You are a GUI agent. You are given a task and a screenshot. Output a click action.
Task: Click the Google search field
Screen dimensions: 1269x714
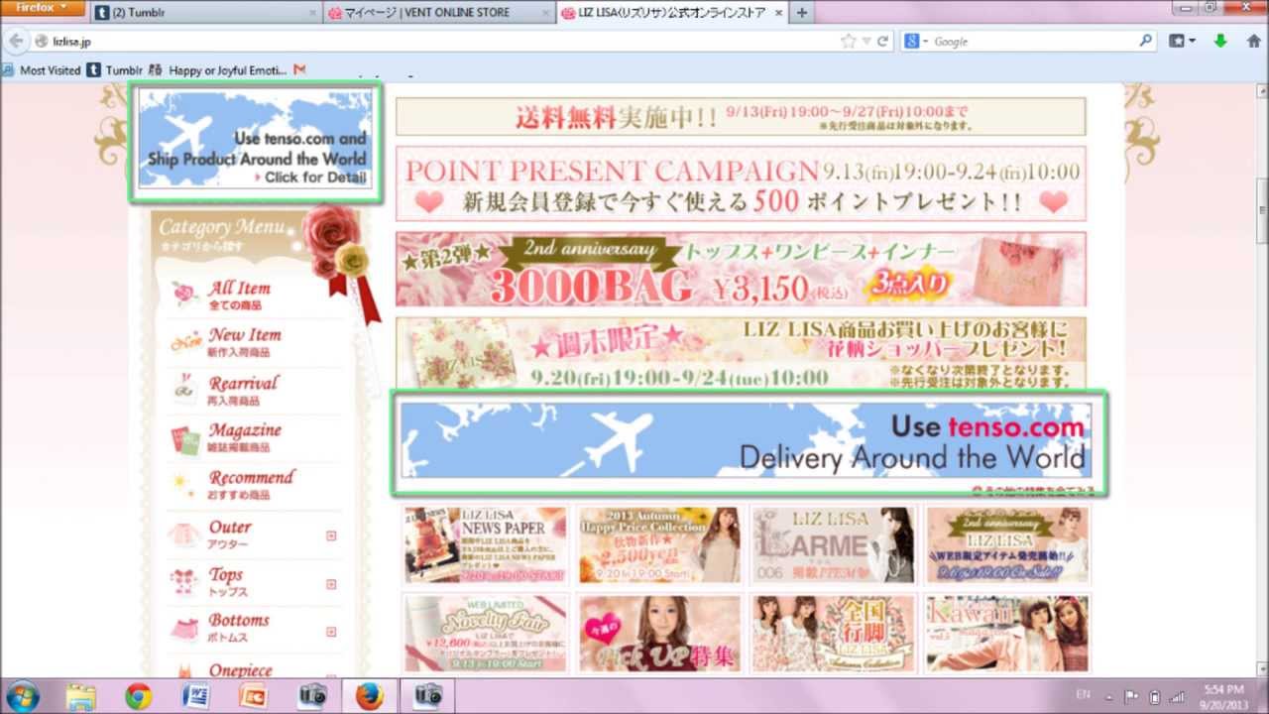click(1031, 42)
